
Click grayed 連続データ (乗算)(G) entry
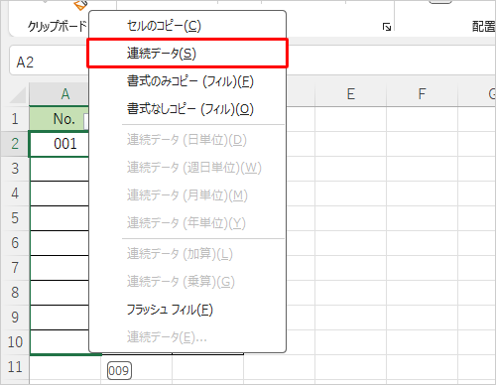(x=187, y=282)
